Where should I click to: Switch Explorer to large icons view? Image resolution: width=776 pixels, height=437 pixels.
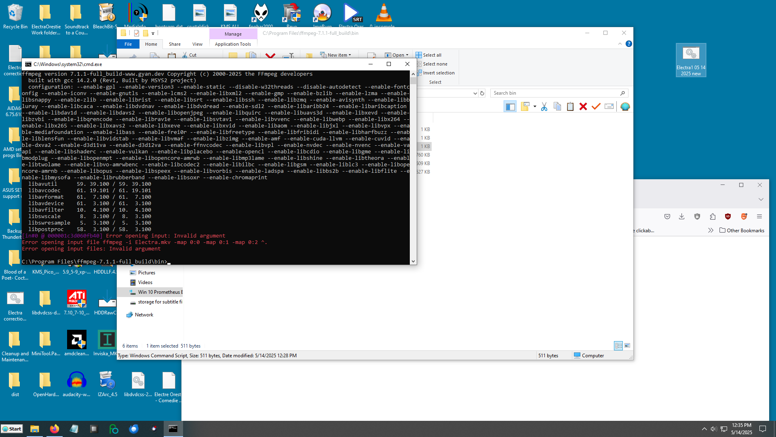coord(627,346)
